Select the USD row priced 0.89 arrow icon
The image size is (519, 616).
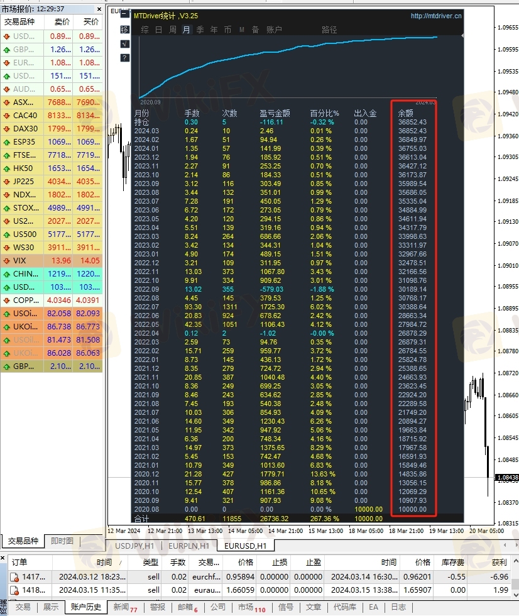[7, 36]
